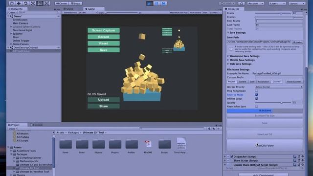The image size is (313, 176).
Task: Open Worker Priority dropdown
Action: pos(279,87)
